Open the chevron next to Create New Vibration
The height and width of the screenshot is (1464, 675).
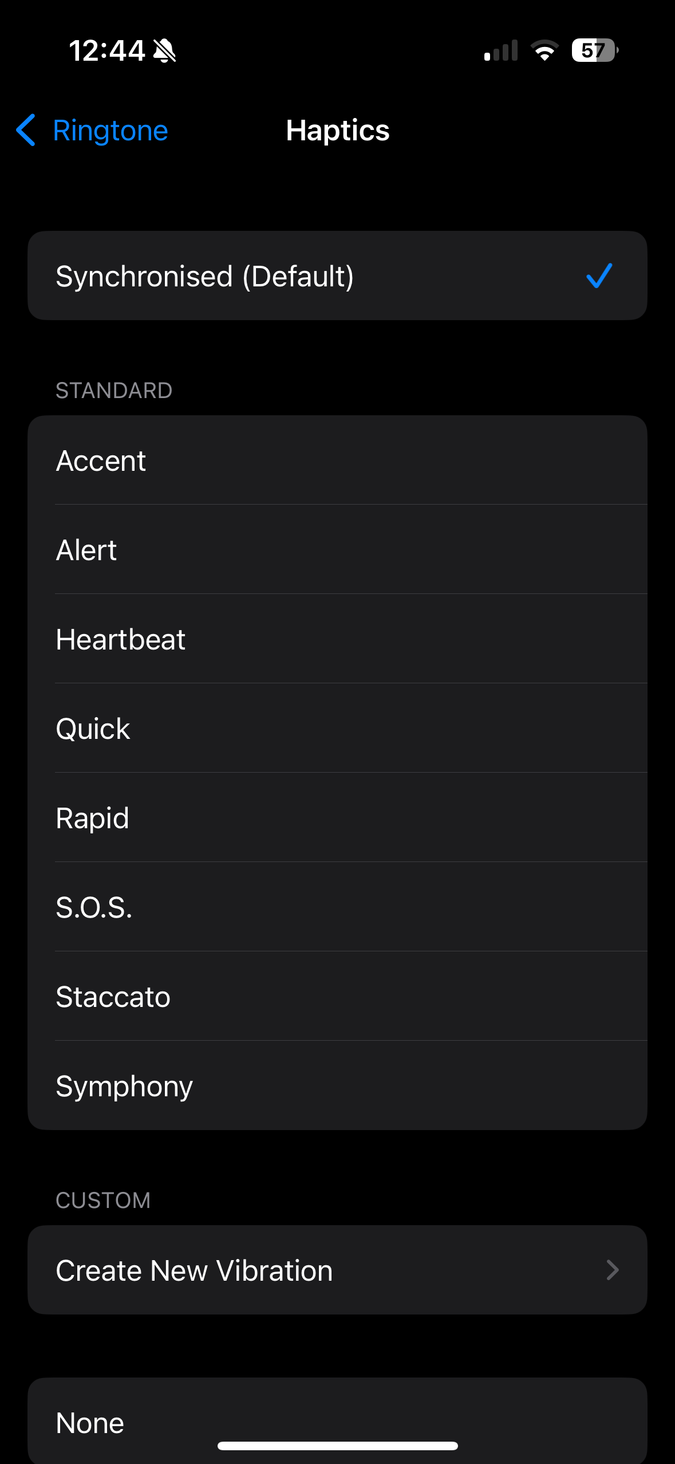point(612,1270)
